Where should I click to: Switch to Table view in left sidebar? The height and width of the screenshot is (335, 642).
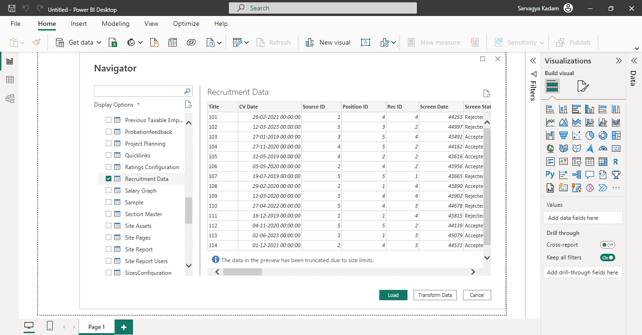click(9, 80)
